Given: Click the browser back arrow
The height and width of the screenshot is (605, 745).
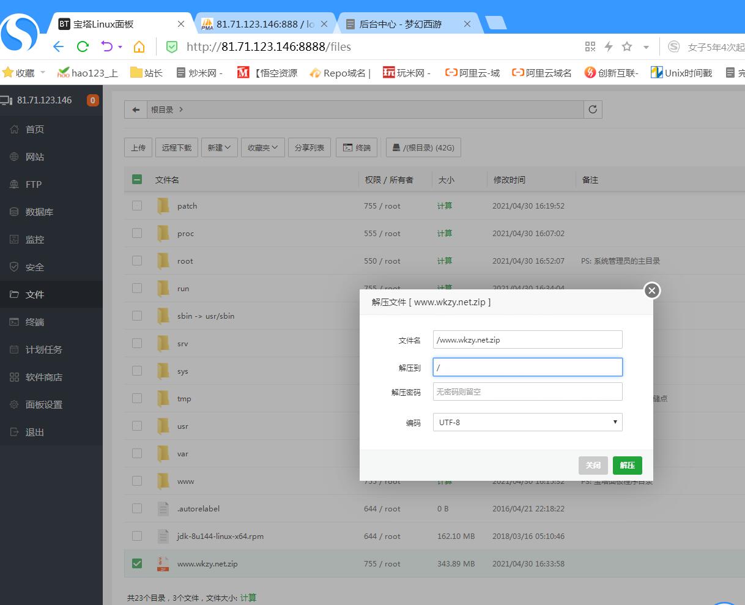Looking at the screenshot, I should [59, 46].
